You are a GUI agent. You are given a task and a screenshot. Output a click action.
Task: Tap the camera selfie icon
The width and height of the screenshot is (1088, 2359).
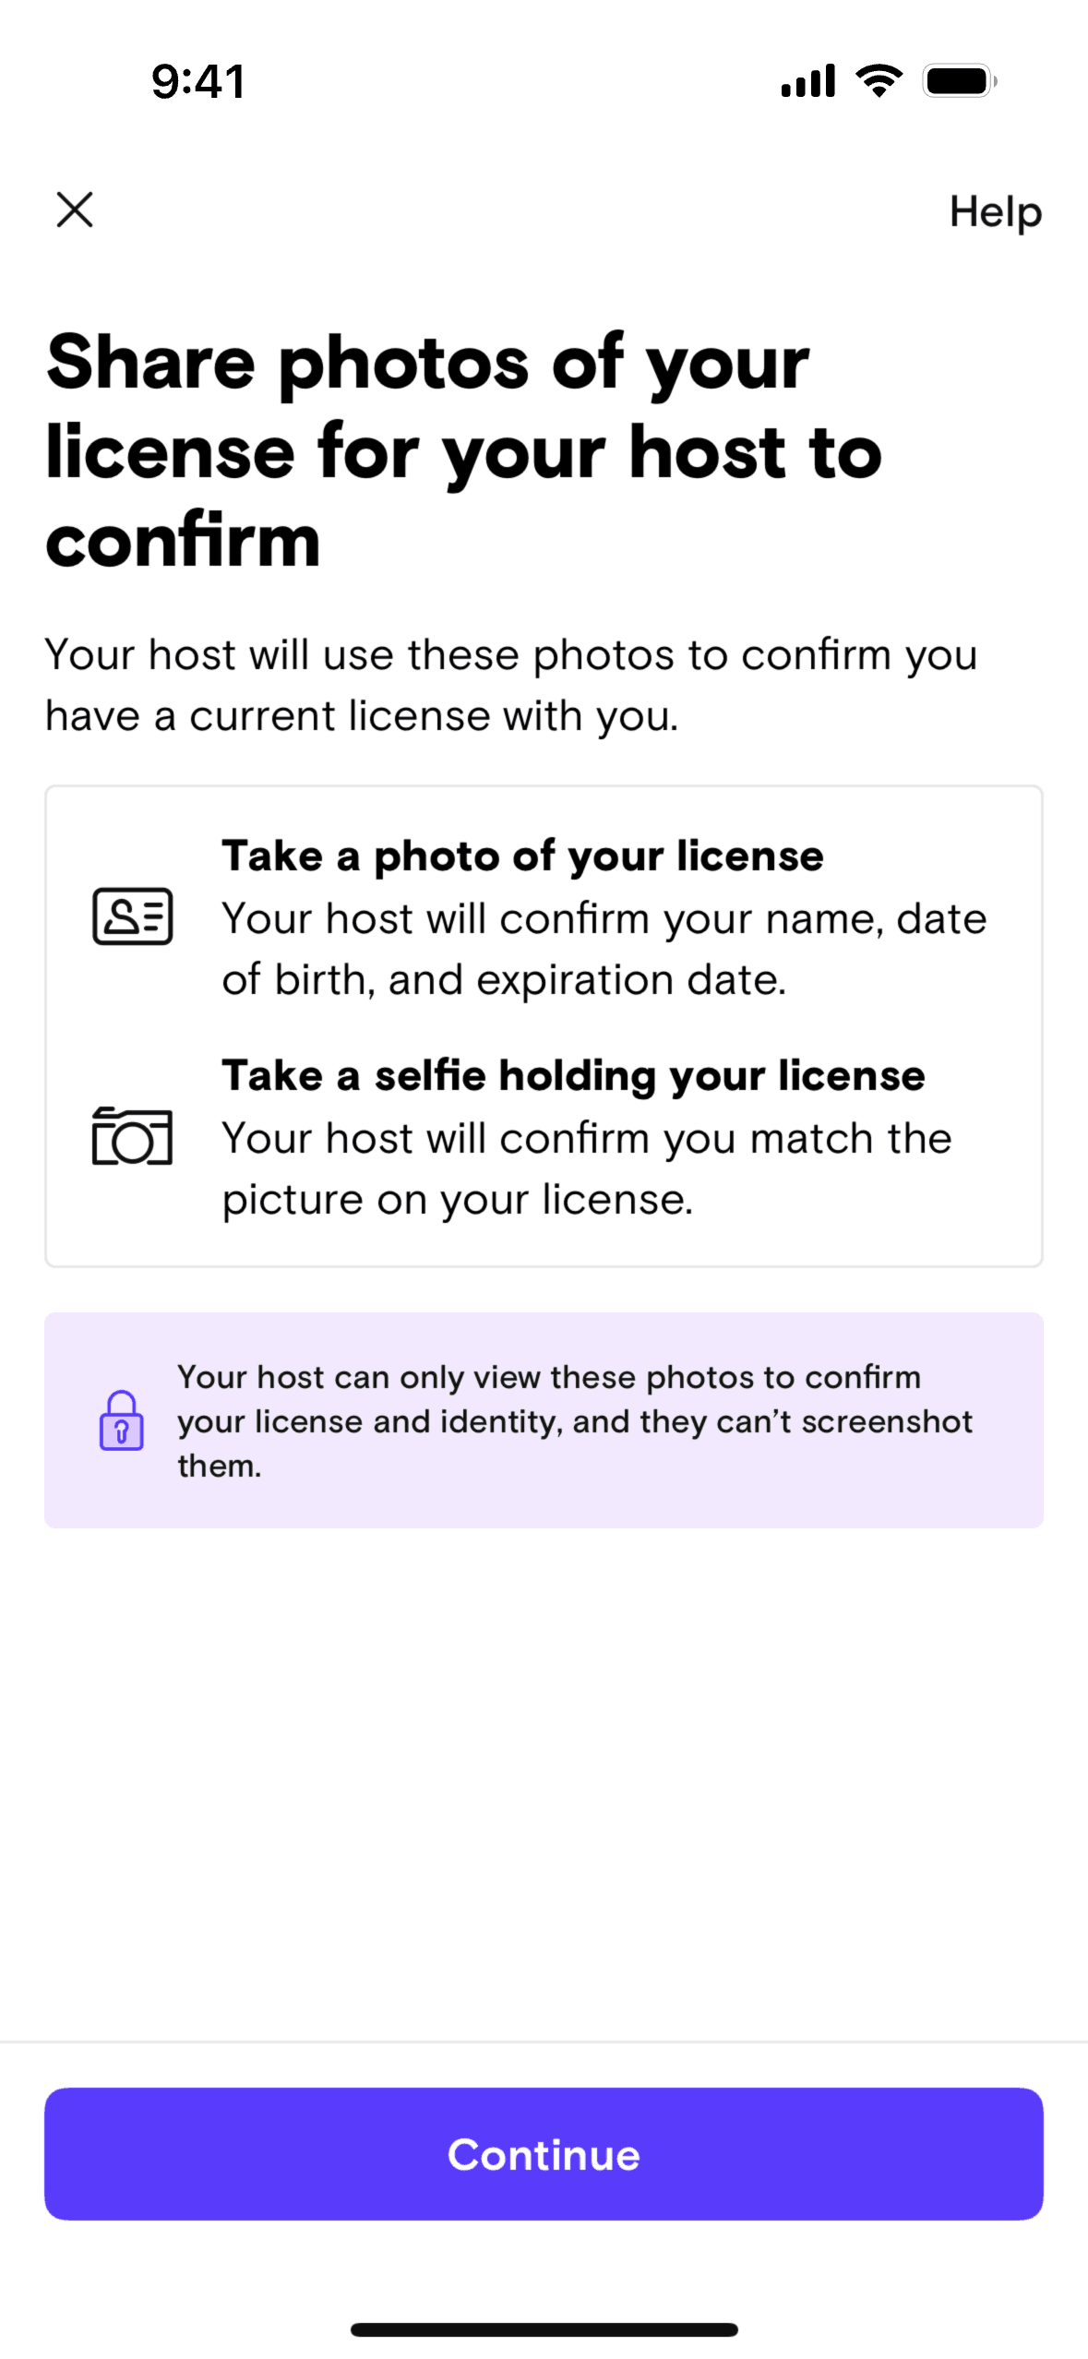(x=133, y=1136)
